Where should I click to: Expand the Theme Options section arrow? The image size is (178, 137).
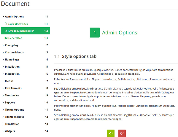(x=3, y=109)
